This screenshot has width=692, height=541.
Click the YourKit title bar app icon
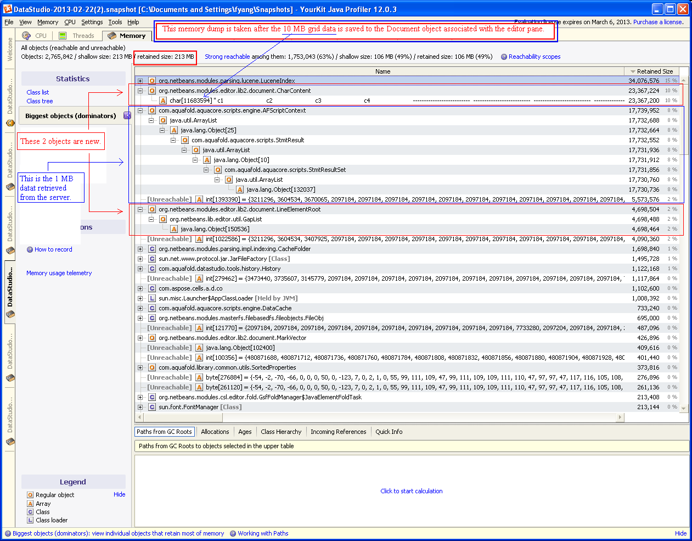click(x=8, y=9)
